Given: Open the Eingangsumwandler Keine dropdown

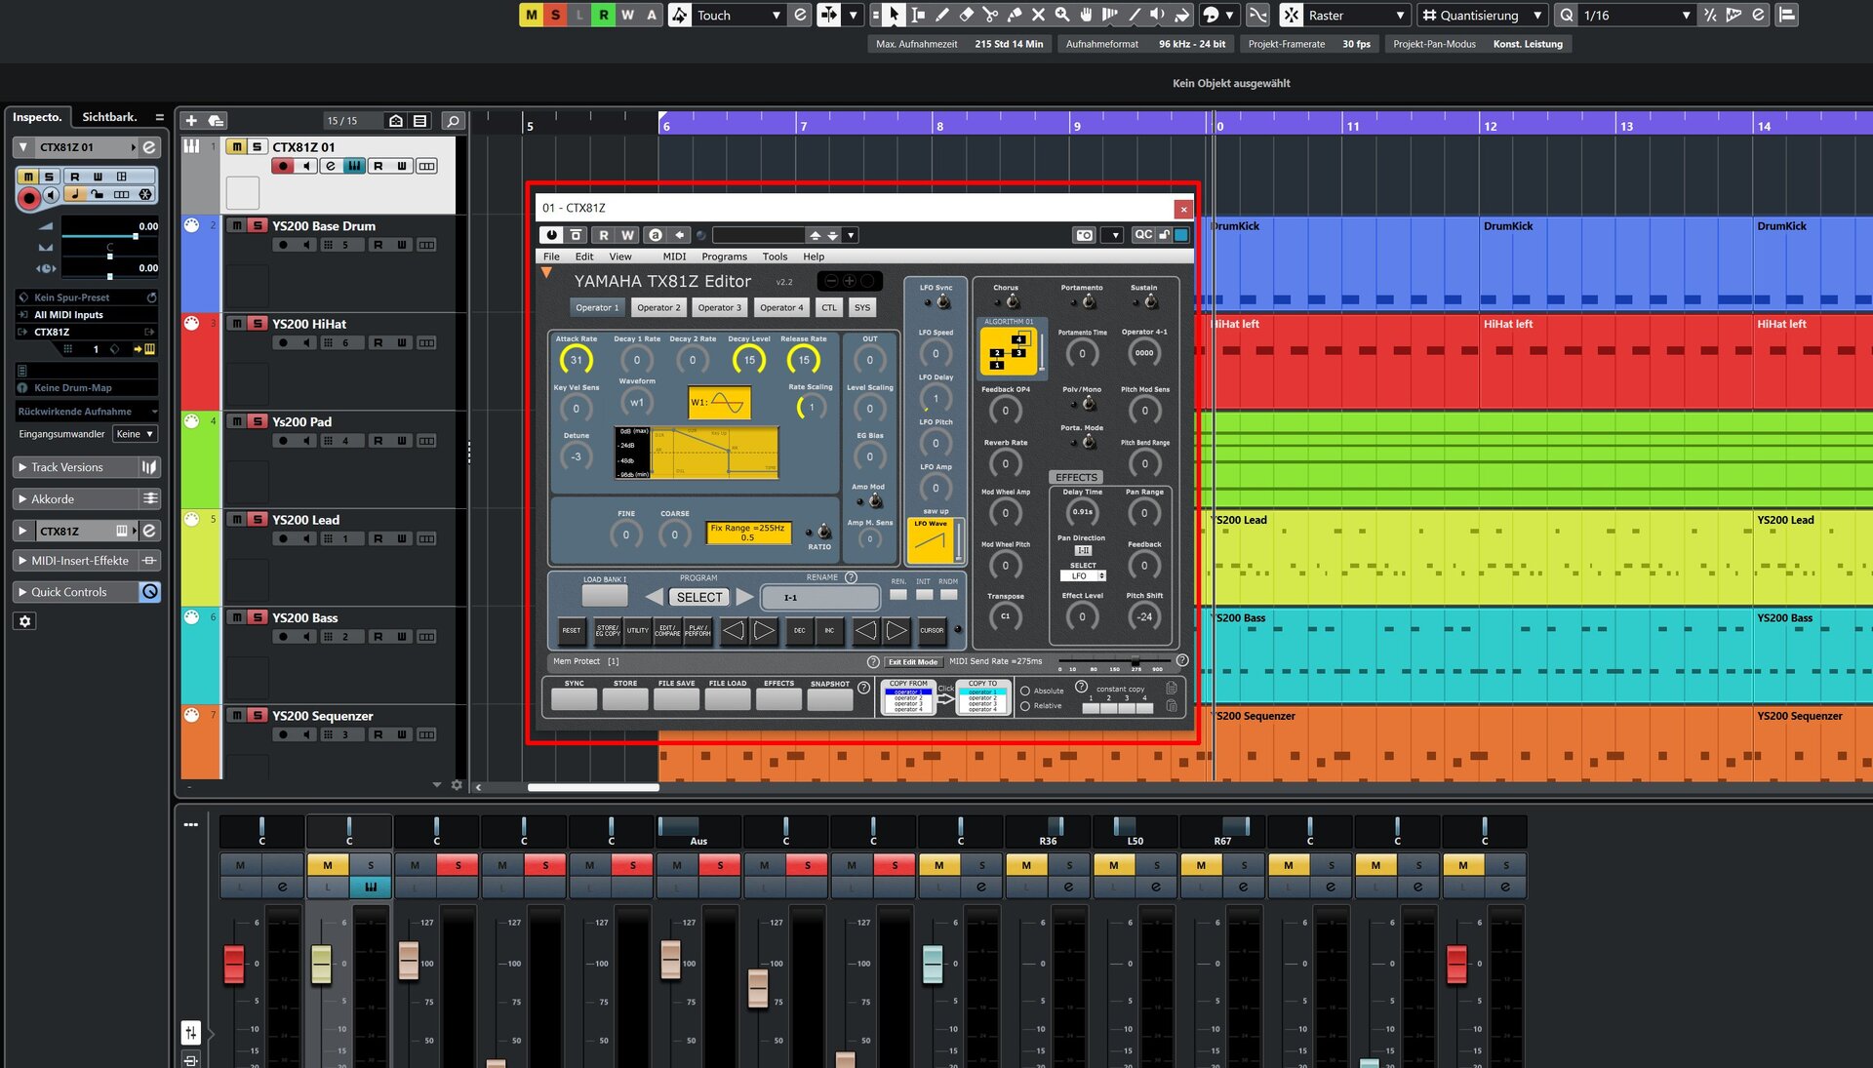Looking at the screenshot, I should click(x=135, y=434).
